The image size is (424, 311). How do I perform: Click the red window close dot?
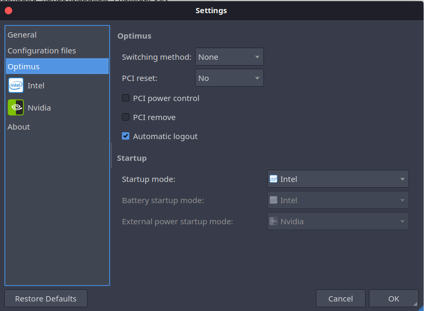(x=8, y=11)
